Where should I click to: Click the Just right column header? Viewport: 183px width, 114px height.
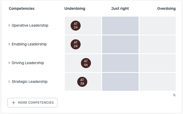[120, 8]
